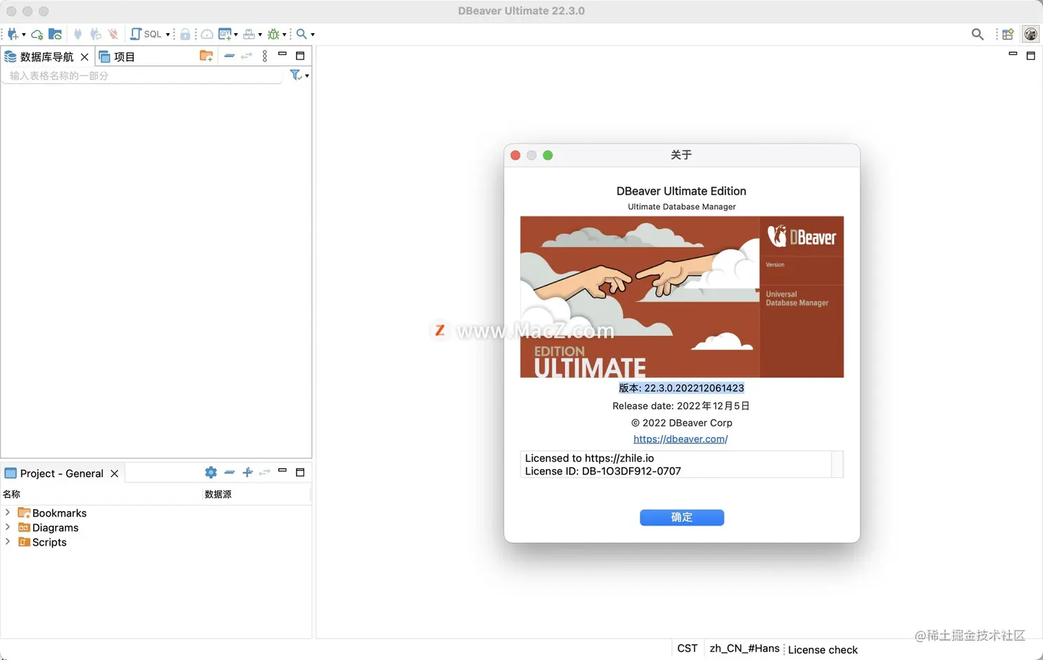Click the cloud folder toolbar icon
Viewport: 1043px width, 660px height.
click(55, 34)
